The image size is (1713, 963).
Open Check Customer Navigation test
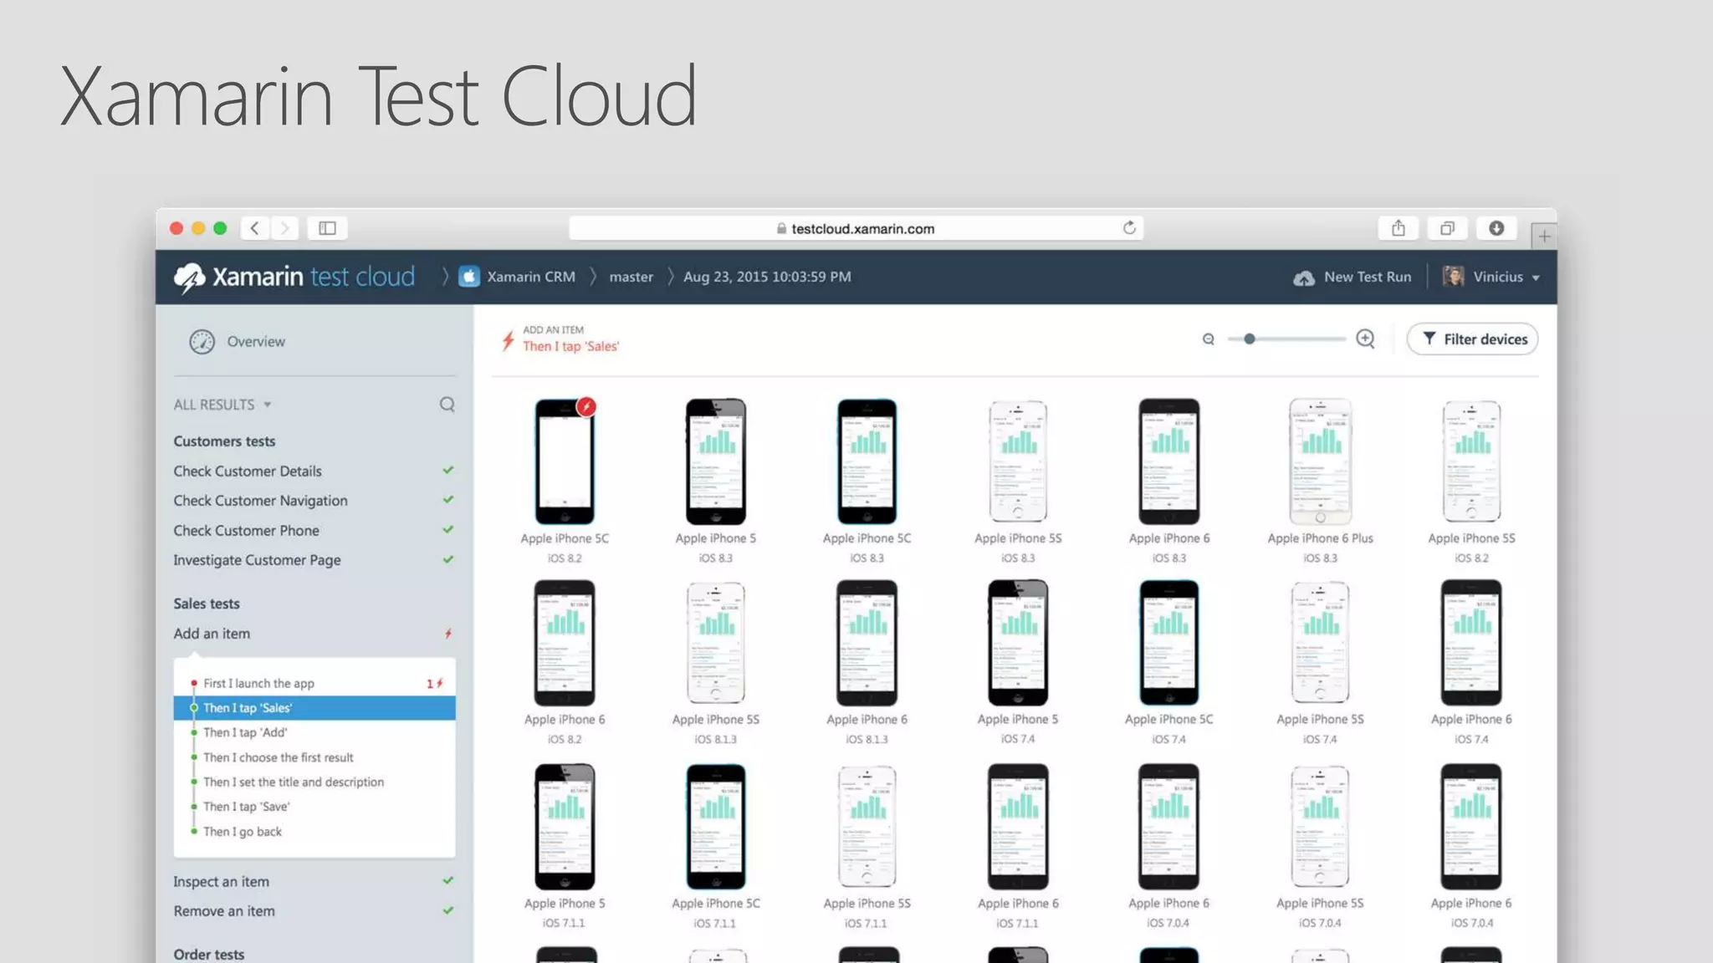coord(260,501)
